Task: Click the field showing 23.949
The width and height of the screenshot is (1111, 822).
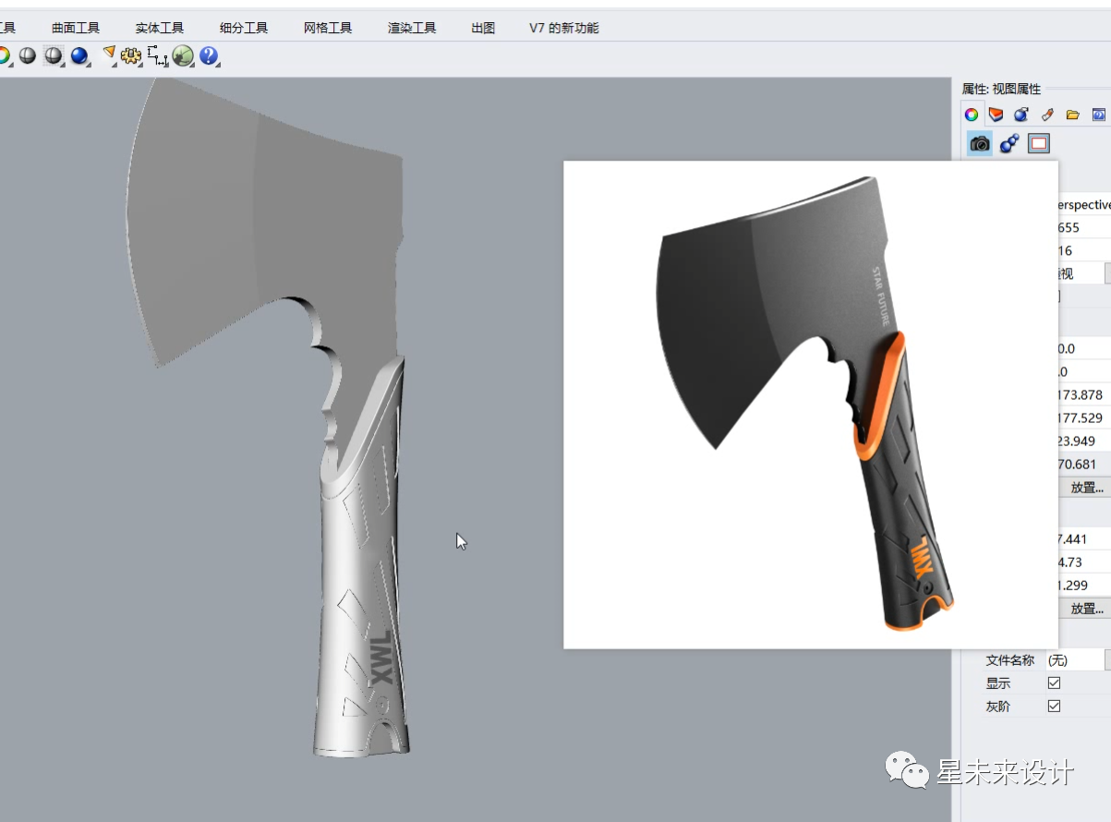Action: click(1084, 441)
